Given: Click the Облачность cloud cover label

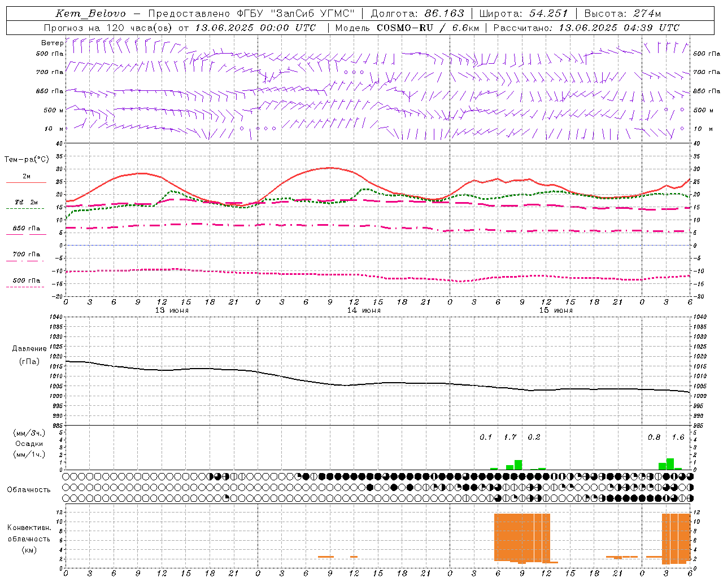Looking at the screenshot, I should (29, 489).
